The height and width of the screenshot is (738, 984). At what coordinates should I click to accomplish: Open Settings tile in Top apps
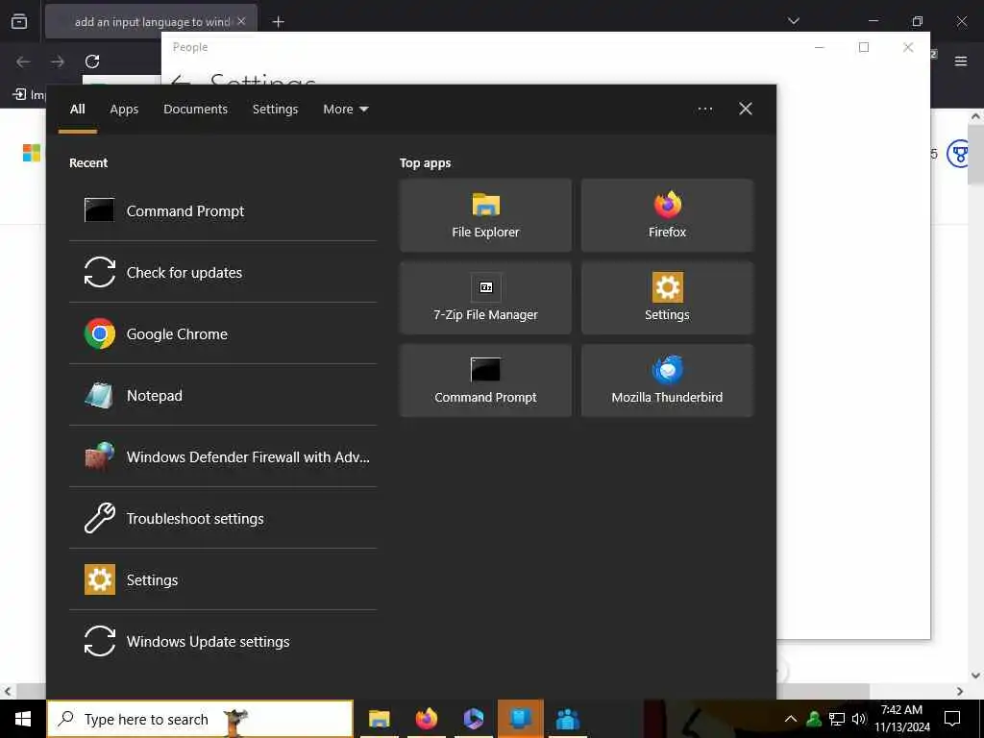[x=667, y=298]
